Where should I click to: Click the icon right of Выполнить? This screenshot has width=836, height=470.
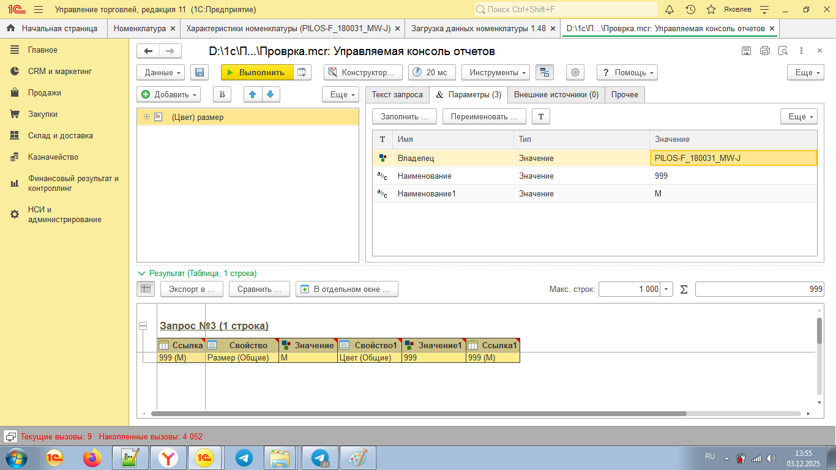pos(302,72)
